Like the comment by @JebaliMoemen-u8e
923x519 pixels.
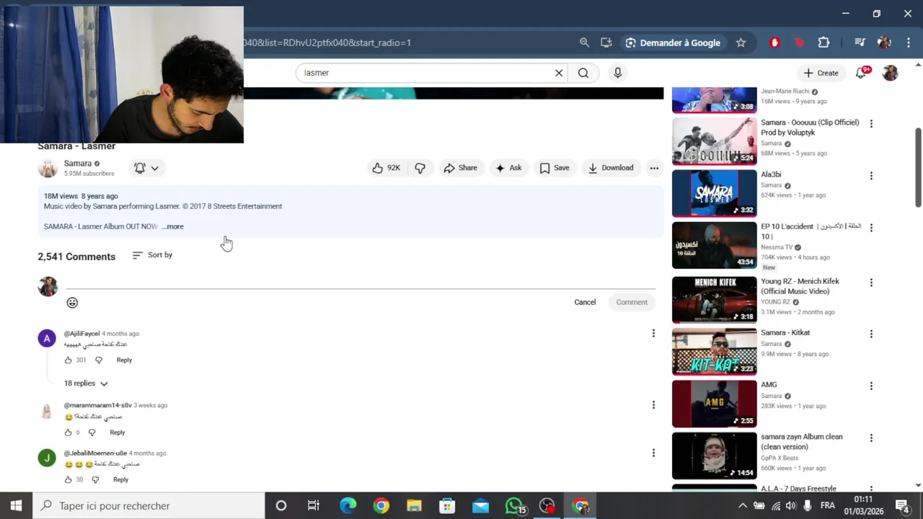tap(69, 479)
